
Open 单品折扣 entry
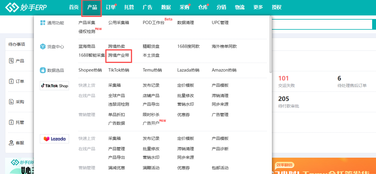coord(117,115)
